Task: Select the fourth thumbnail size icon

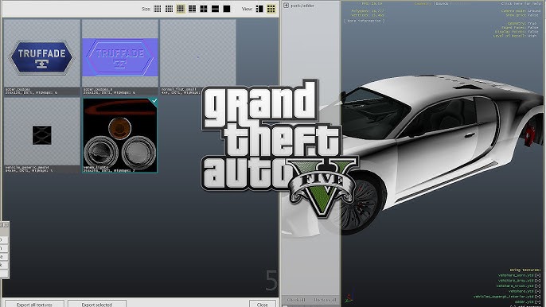Action: 192,9
